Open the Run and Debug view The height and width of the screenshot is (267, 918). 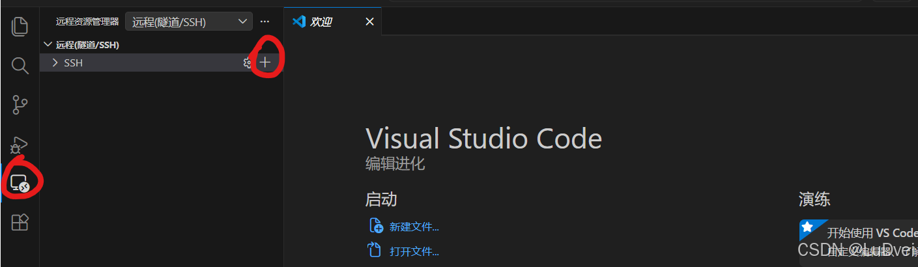pyautogui.click(x=20, y=145)
